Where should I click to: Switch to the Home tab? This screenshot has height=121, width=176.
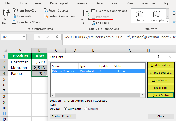(23, 3)
